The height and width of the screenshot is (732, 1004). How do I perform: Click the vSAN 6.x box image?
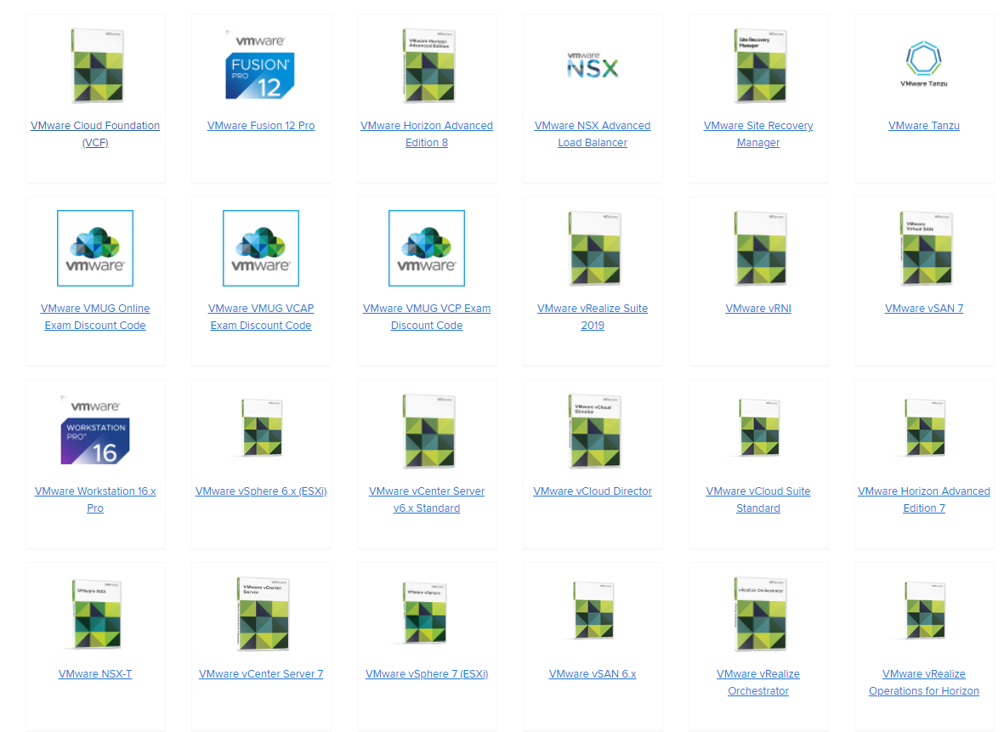click(593, 610)
